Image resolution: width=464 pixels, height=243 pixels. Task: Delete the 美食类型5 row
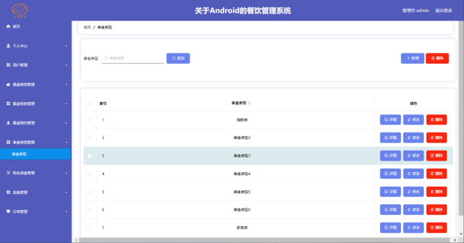click(x=436, y=191)
